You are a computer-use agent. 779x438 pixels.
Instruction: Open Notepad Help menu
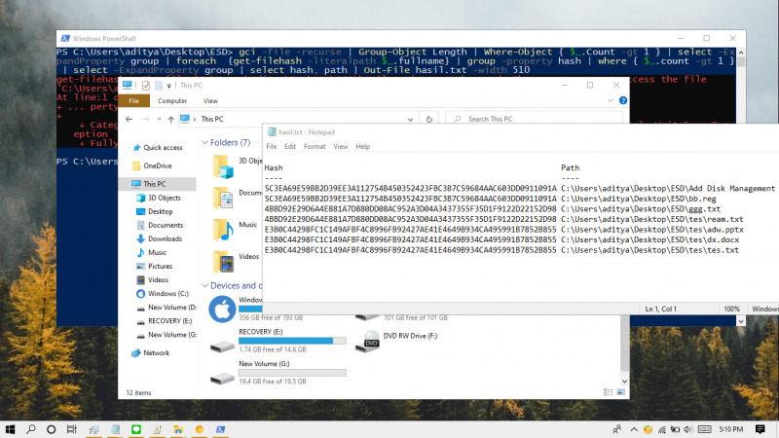362,147
